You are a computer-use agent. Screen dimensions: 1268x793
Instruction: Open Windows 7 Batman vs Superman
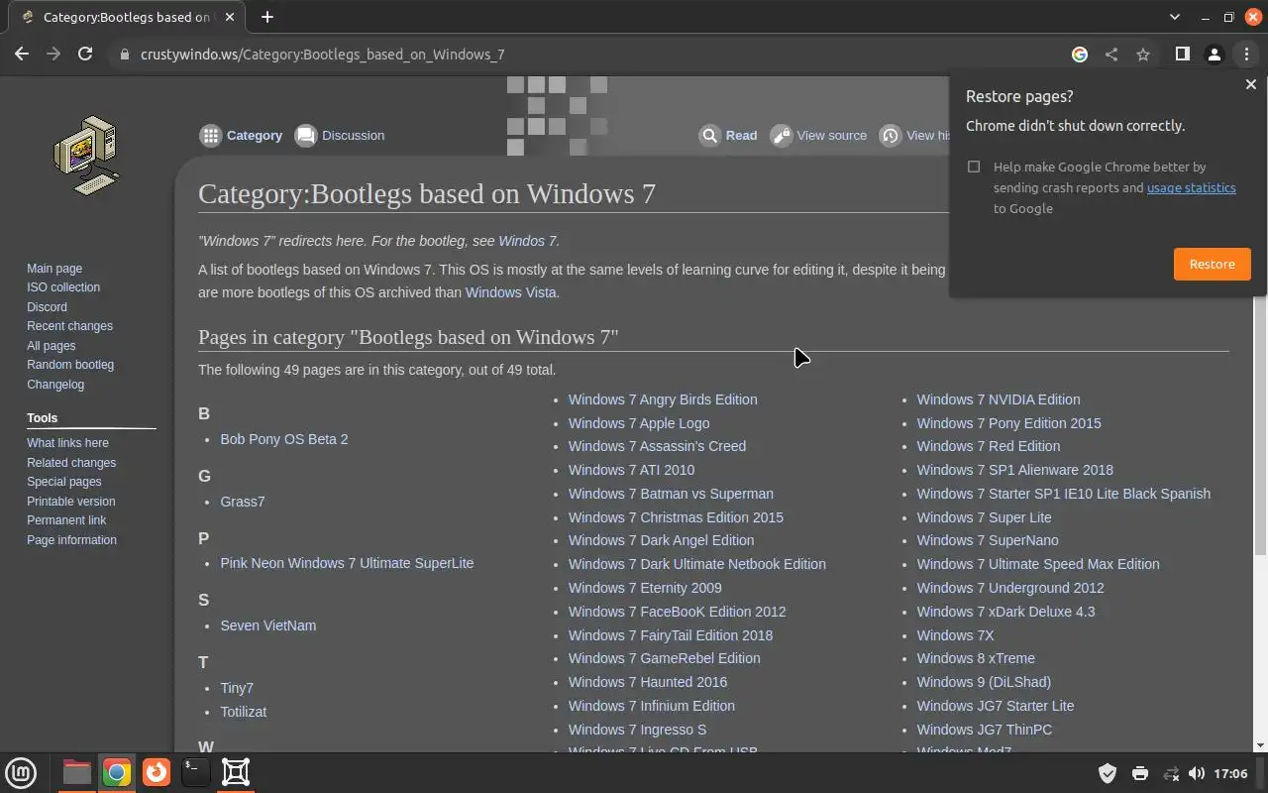pos(671,494)
